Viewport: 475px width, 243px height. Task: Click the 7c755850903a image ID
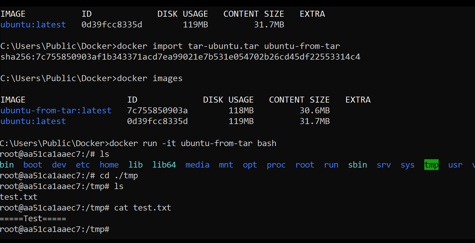tap(157, 111)
